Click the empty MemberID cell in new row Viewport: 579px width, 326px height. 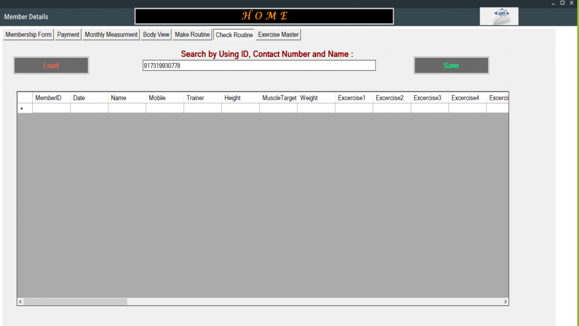point(51,108)
